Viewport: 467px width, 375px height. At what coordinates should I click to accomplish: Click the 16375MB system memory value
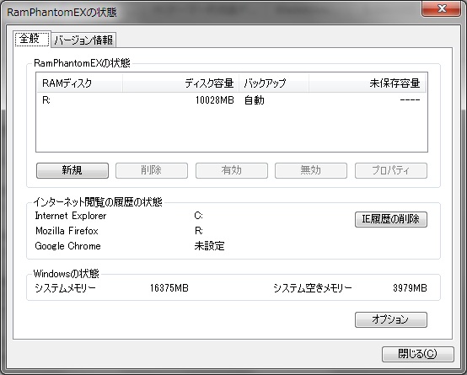(x=169, y=288)
